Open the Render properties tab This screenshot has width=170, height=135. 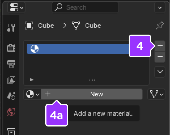pyautogui.click(x=11, y=48)
